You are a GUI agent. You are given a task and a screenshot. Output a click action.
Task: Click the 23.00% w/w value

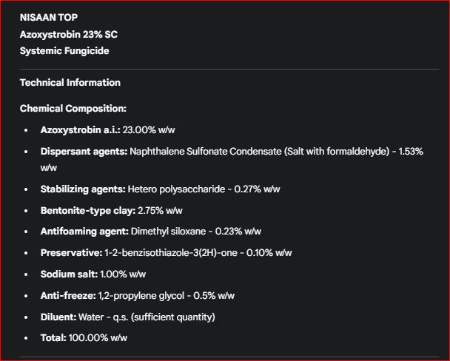(x=149, y=129)
